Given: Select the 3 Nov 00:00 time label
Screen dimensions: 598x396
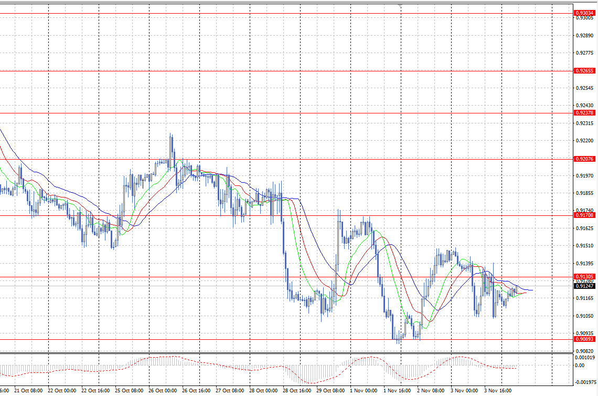Looking at the screenshot, I should 464,391.
